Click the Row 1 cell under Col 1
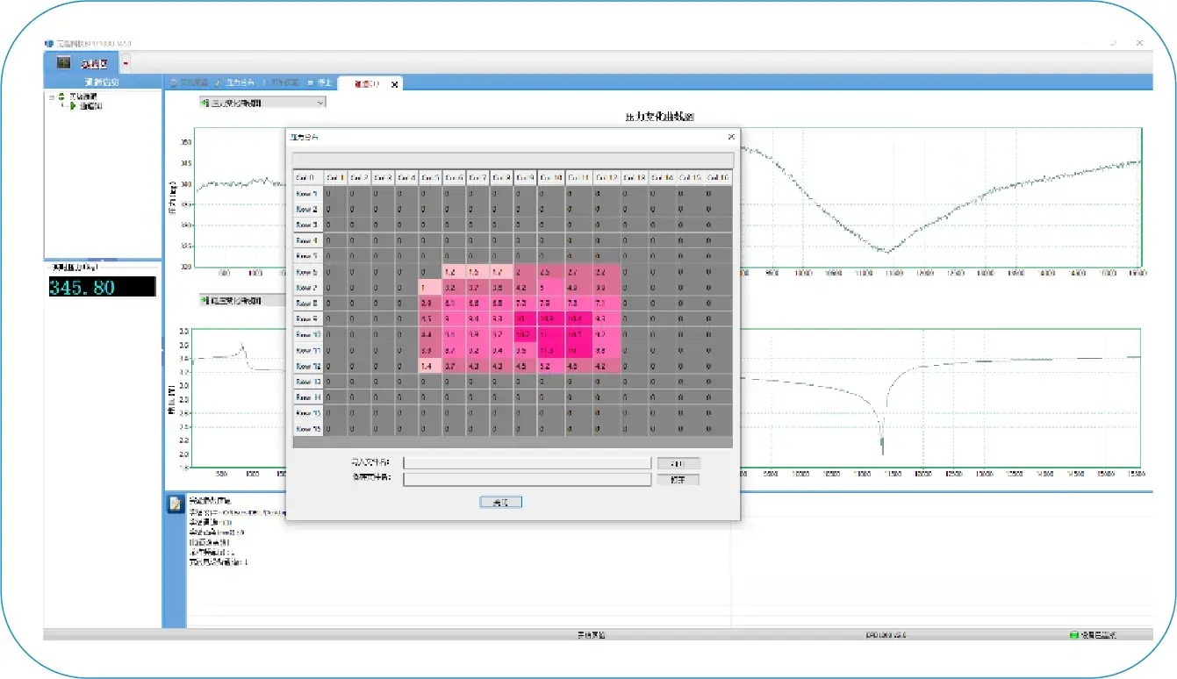Image resolution: width=1177 pixels, height=679 pixels. pyautogui.click(x=335, y=194)
